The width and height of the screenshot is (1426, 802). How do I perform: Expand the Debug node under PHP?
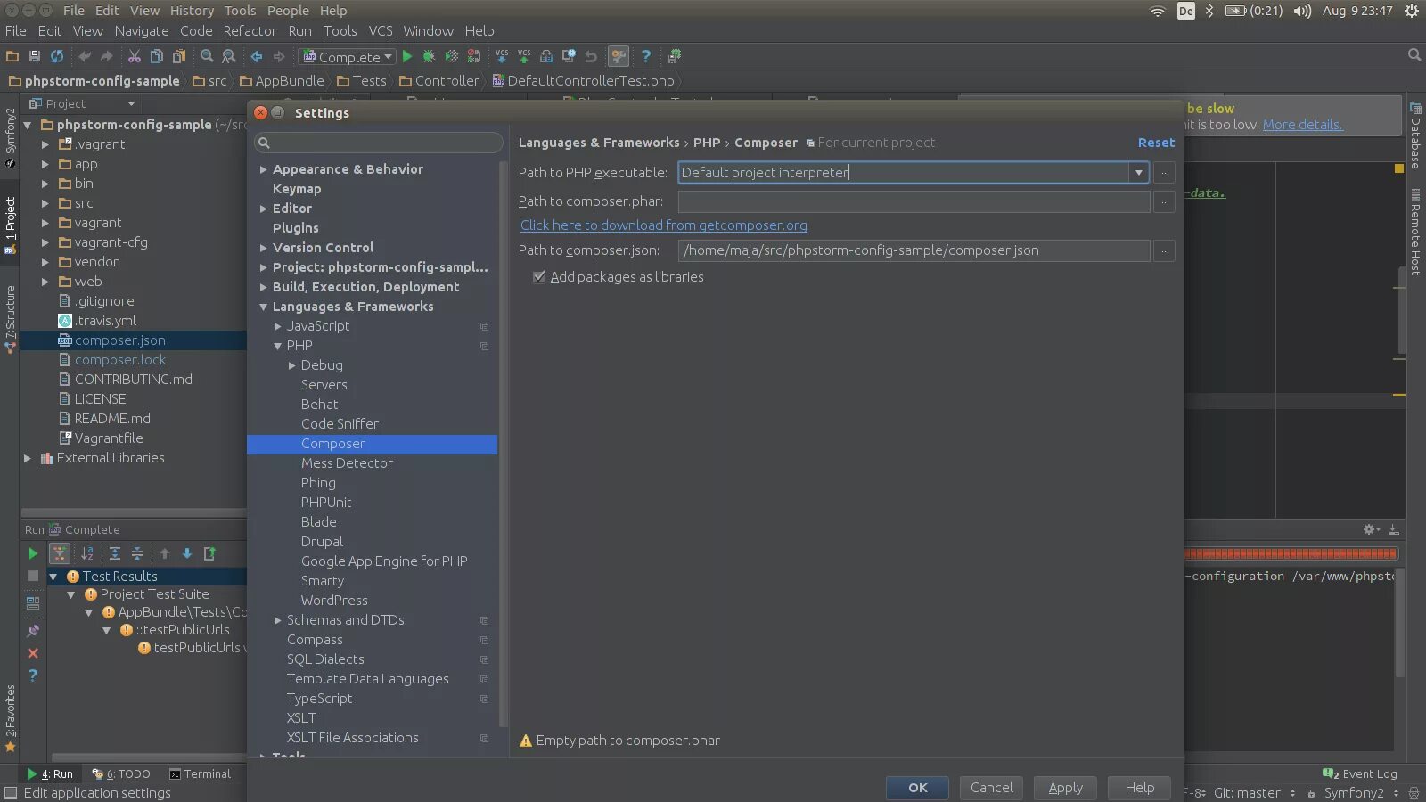291,365
